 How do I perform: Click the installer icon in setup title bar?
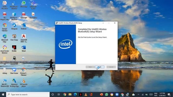click(x=57, y=23)
